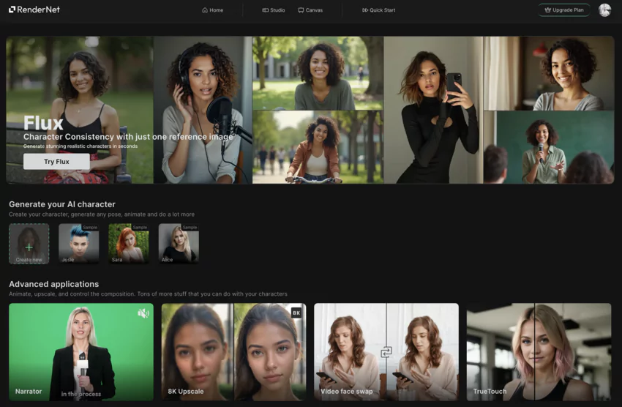This screenshot has height=407, width=622.
Task: Click the 'Advanced applications' heading
Action: [x=54, y=284]
